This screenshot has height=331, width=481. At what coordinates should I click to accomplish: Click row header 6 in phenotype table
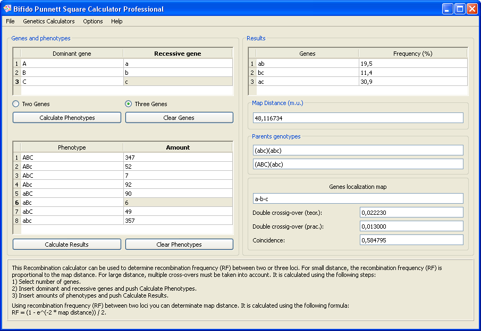click(17, 203)
